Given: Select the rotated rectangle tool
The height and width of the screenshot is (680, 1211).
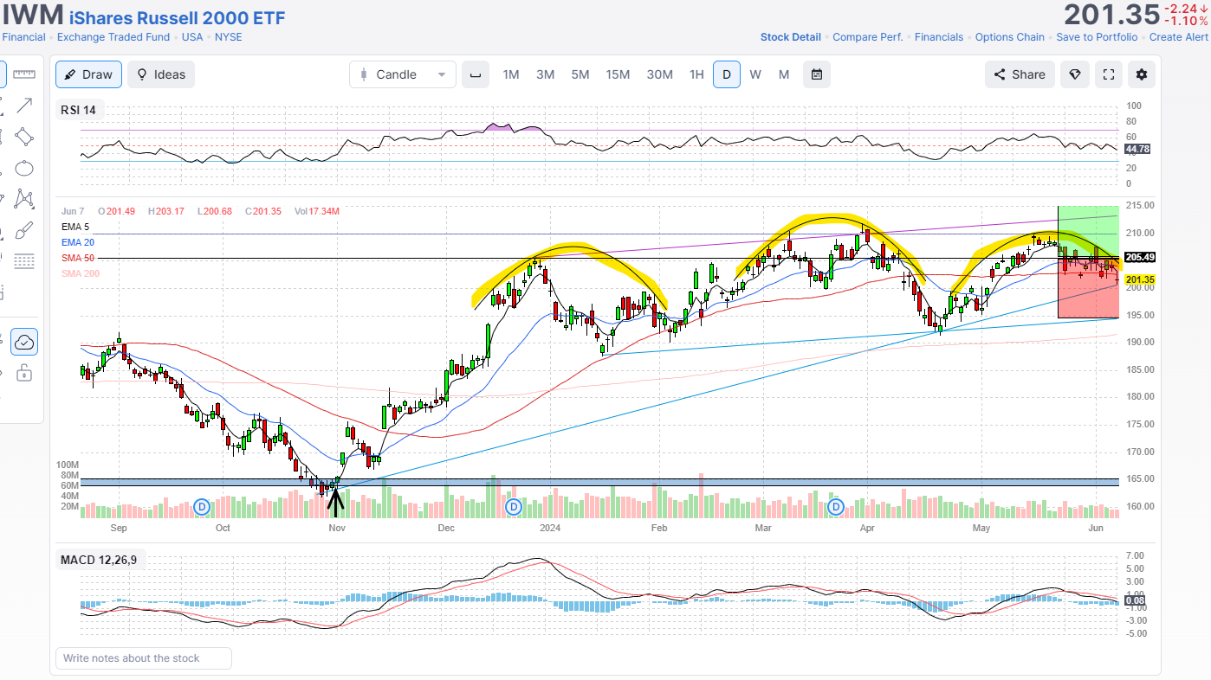Looking at the screenshot, I should click(x=24, y=137).
